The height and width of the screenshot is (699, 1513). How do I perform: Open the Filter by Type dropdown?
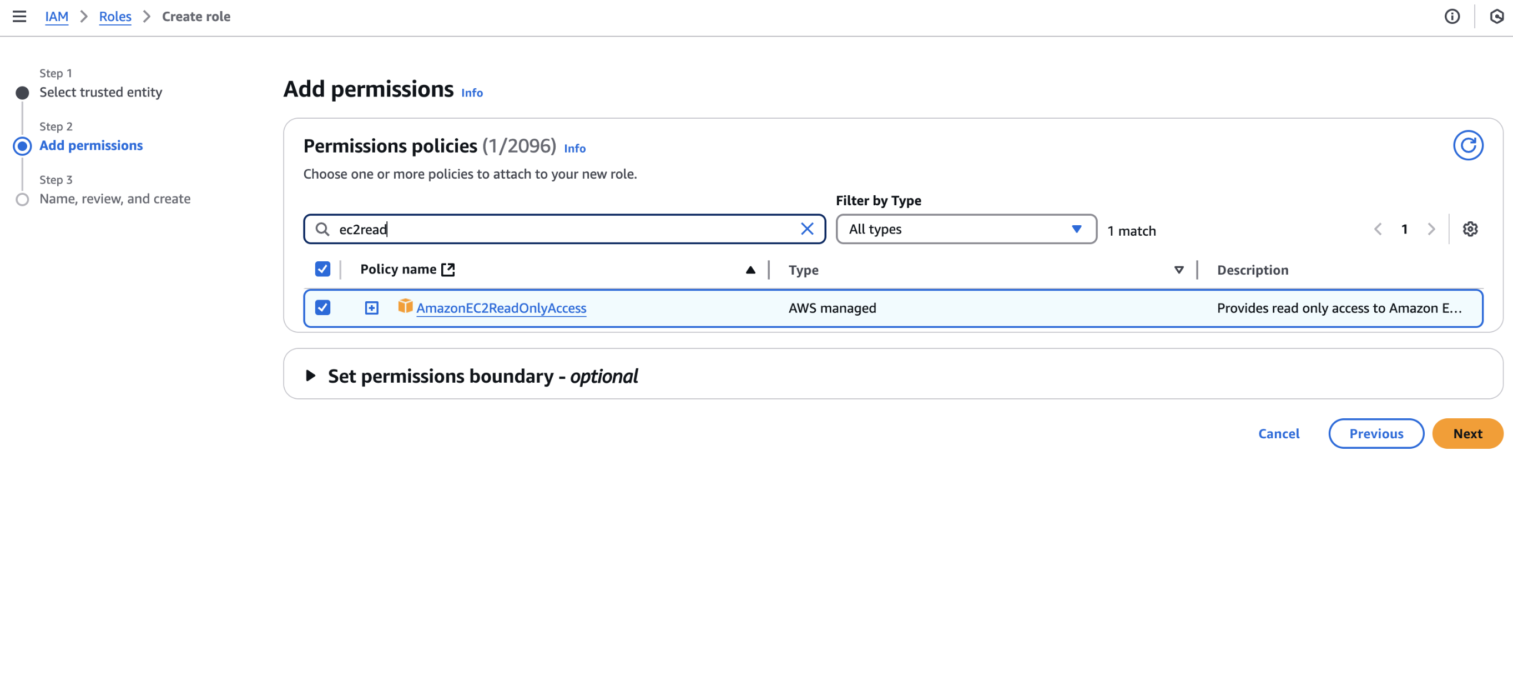966,229
